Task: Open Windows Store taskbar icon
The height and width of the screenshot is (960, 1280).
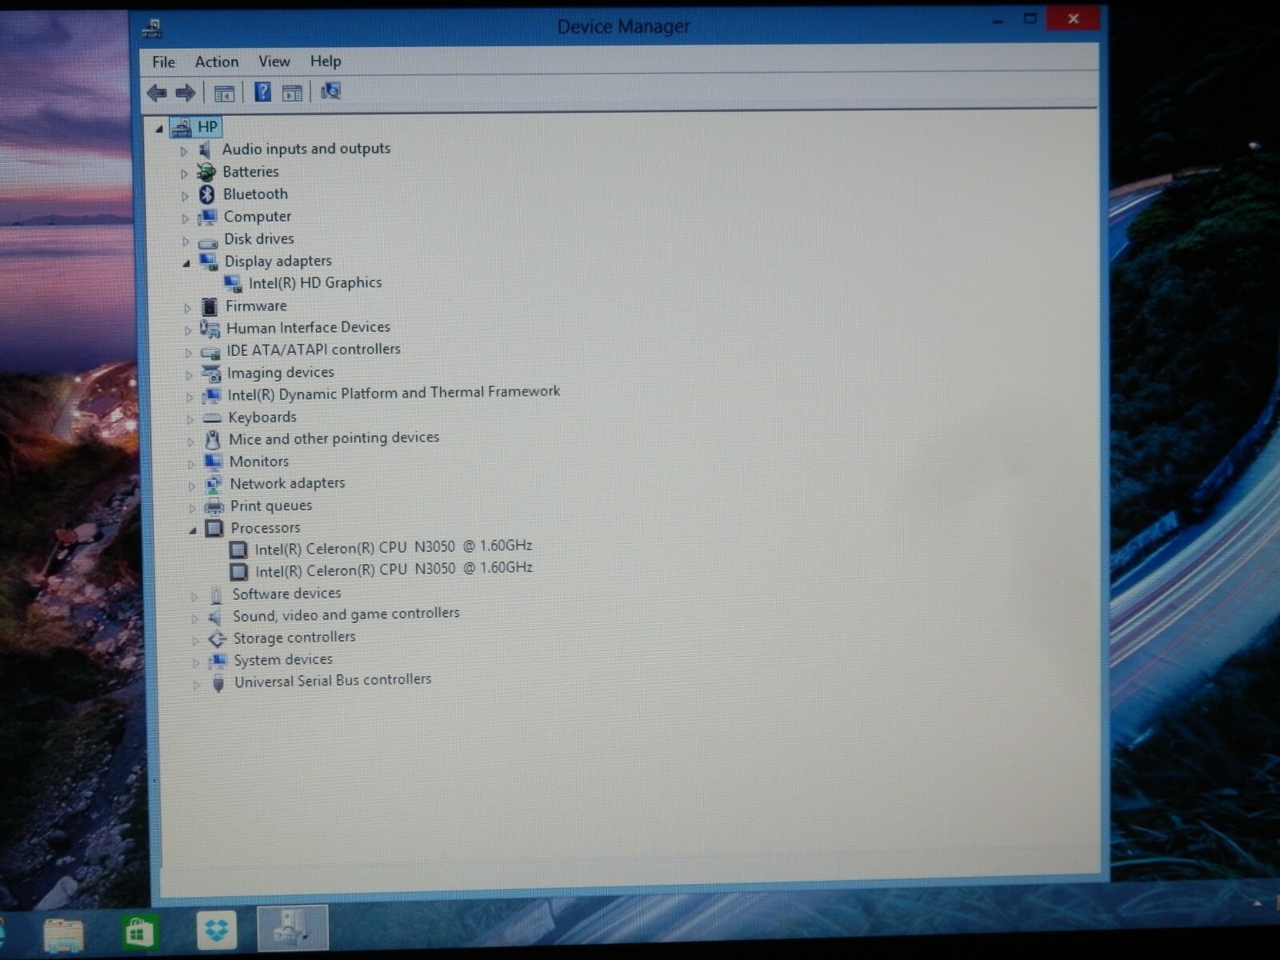Action: coord(138,932)
